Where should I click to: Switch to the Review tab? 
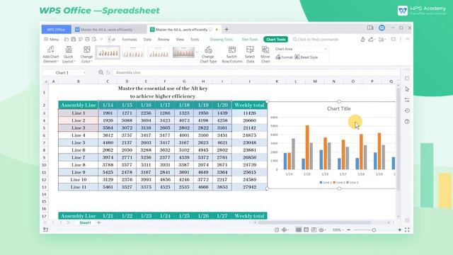coord(164,40)
